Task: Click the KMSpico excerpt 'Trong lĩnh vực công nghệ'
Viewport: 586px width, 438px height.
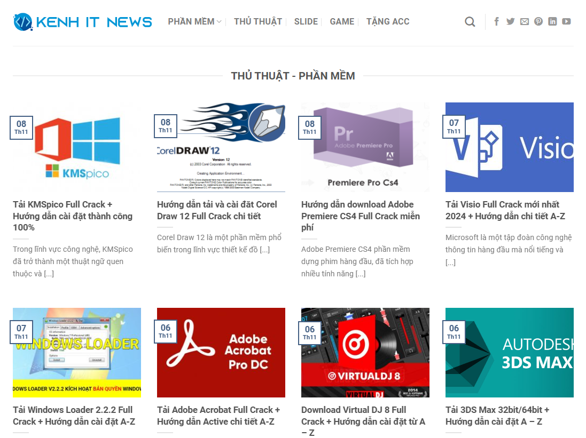Action: [73, 261]
